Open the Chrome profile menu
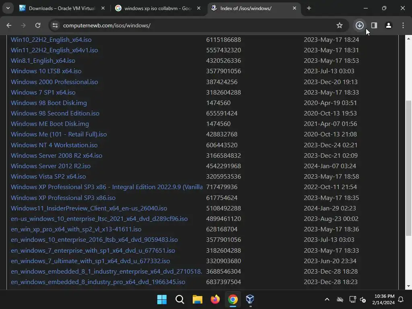Image resolution: width=412 pixels, height=309 pixels. coord(388,25)
